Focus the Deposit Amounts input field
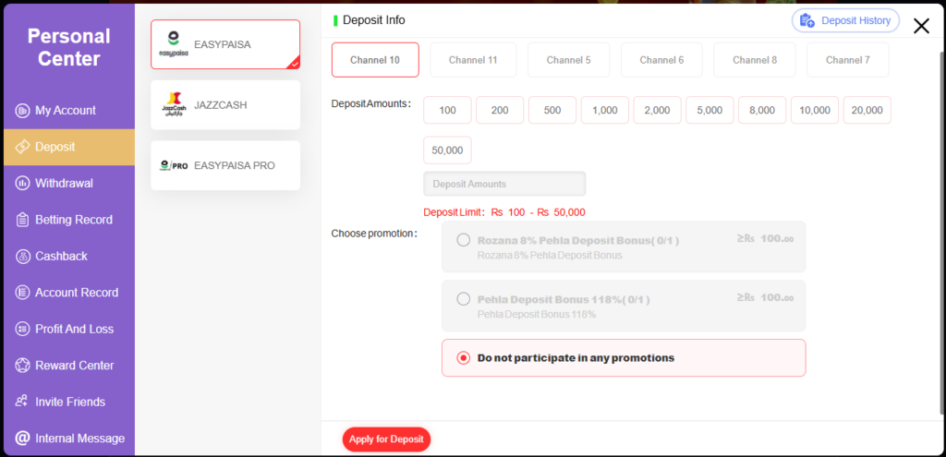946x457 pixels. pos(504,184)
